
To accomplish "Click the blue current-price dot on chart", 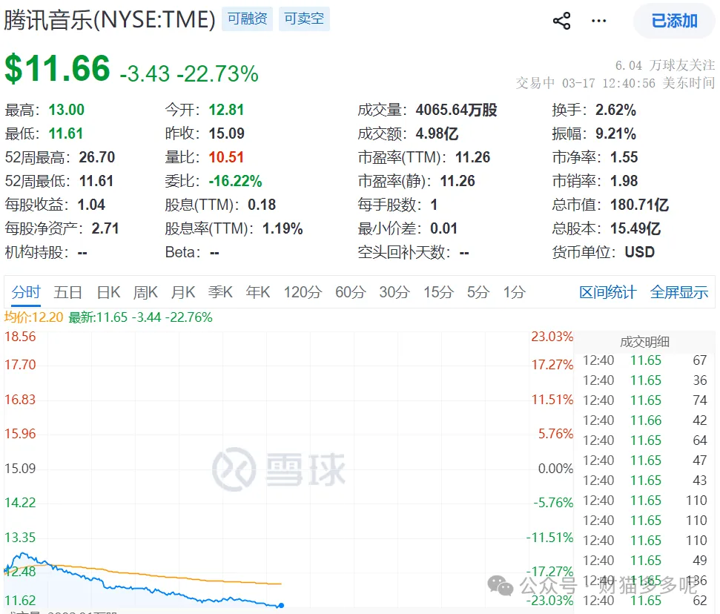I will [x=281, y=606].
